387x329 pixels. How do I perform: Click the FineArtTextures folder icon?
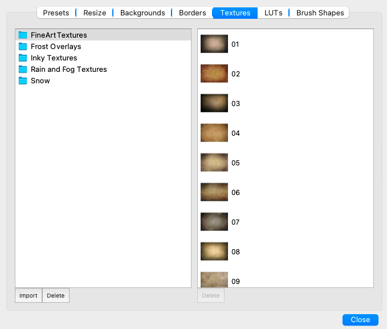click(x=23, y=35)
